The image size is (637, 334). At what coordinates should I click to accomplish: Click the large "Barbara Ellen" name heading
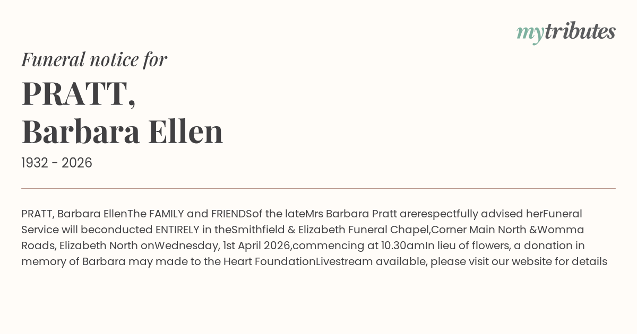click(122, 131)
